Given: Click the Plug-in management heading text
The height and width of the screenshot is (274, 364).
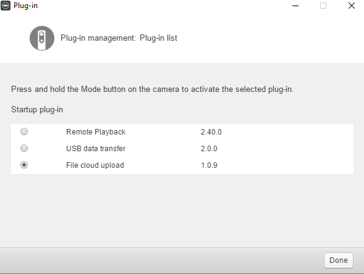Looking at the screenshot, I should [x=119, y=38].
